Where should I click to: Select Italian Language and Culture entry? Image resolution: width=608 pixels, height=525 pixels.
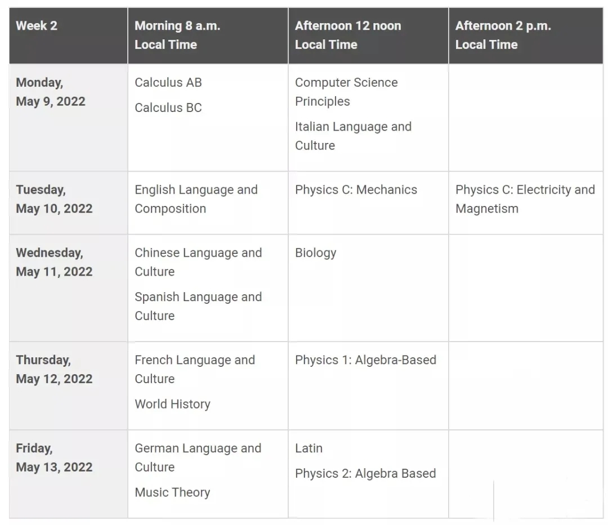click(353, 136)
